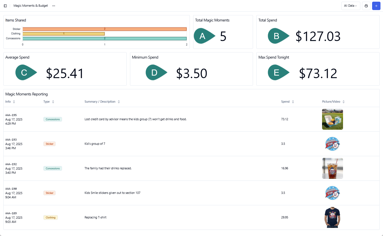Click the Concessions tag on AAA-195
383x236 pixels.
point(53,119)
